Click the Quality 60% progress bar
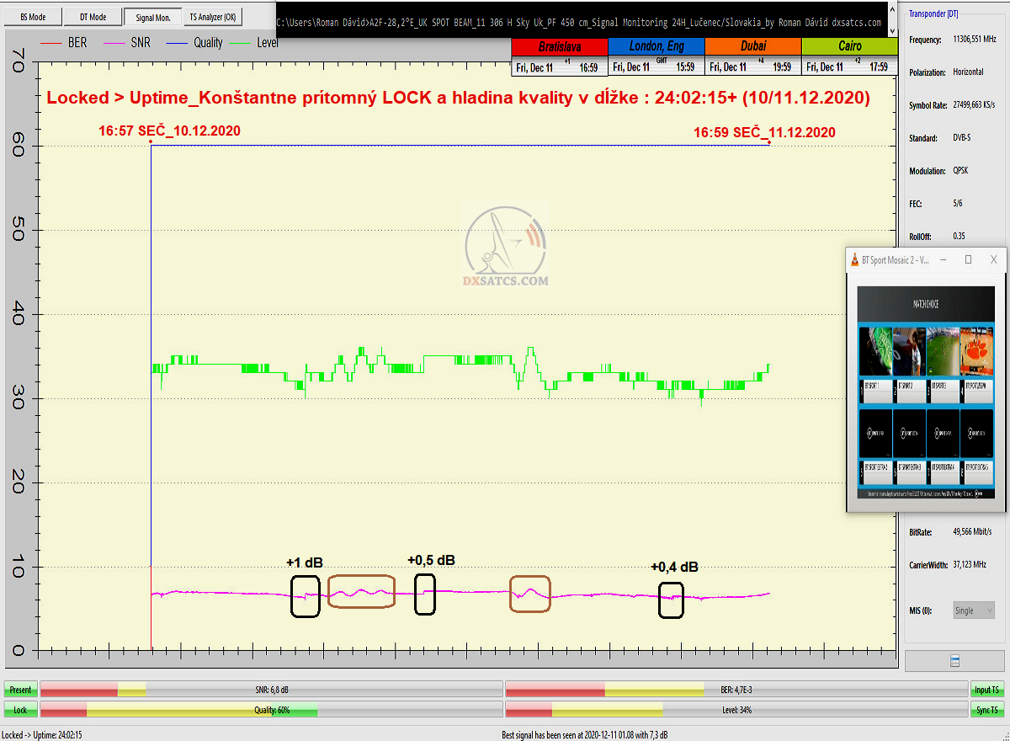1010x741 pixels. [271, 710]
